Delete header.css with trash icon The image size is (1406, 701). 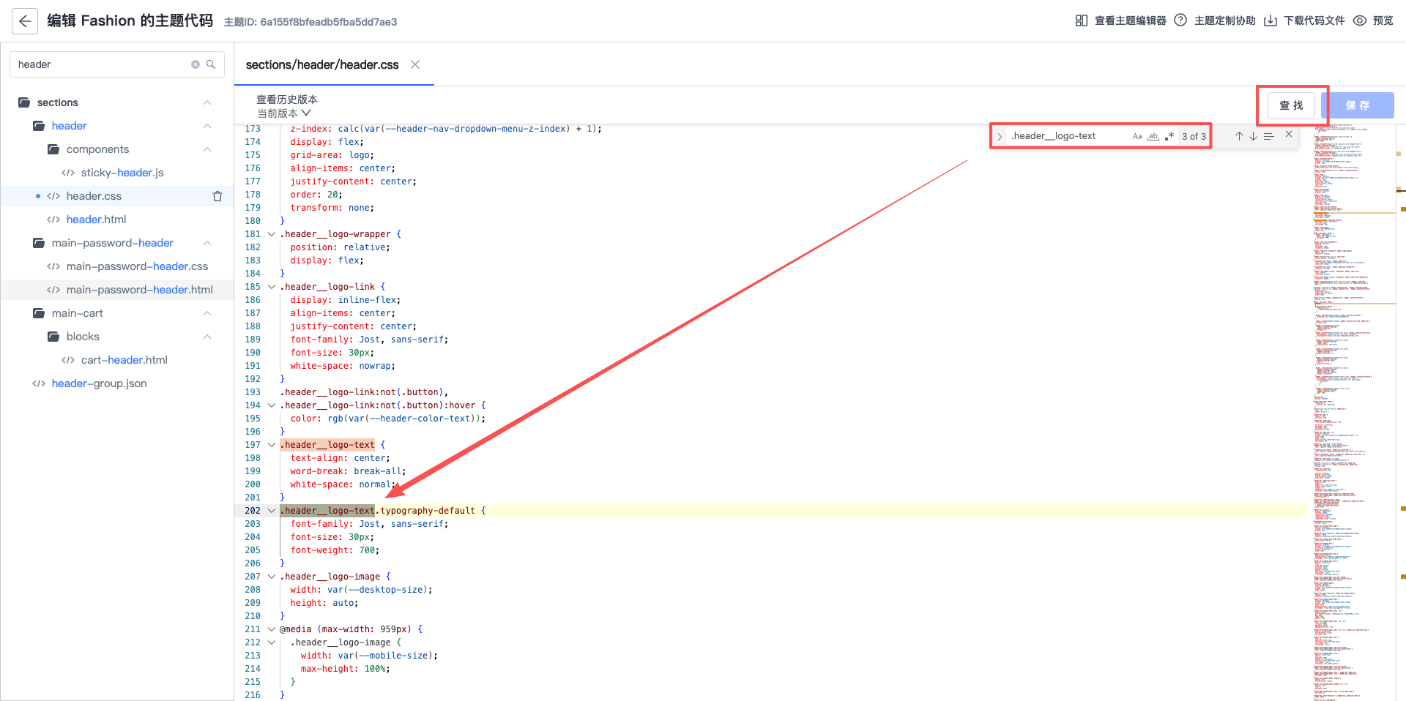click(217, 196)
